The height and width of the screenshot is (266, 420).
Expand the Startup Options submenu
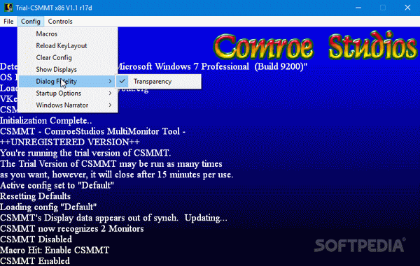pos(68,94)
